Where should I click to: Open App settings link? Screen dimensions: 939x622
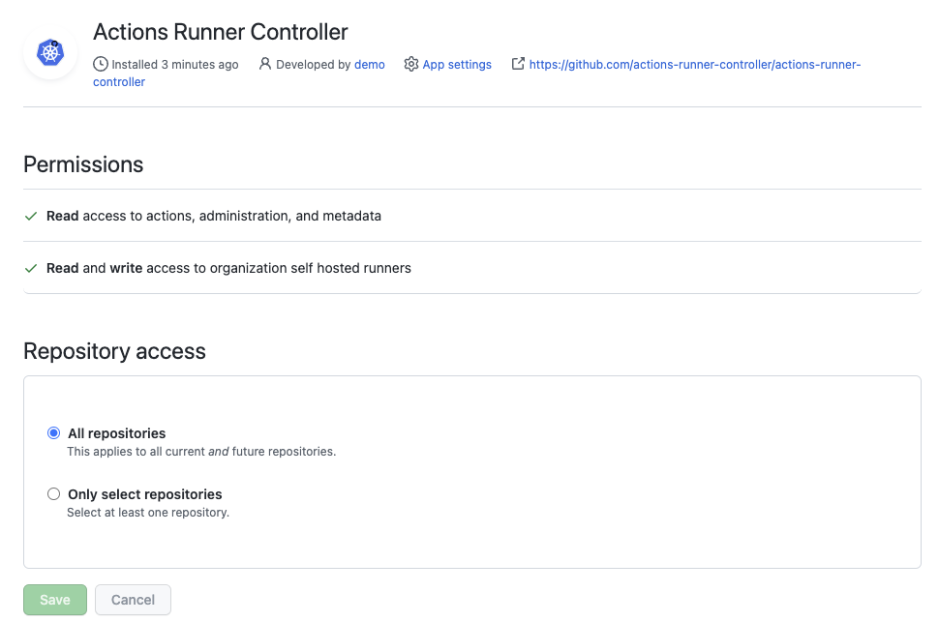coord(457,65)
